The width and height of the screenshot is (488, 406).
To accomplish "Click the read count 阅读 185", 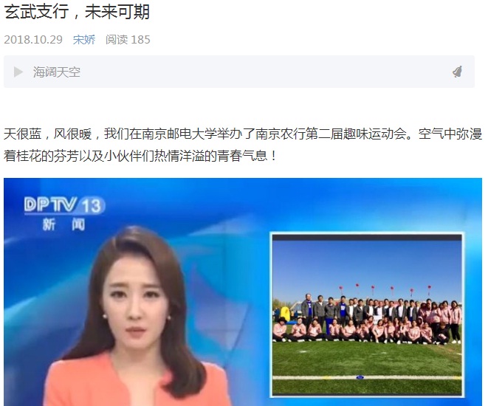I will coord(128,40).
